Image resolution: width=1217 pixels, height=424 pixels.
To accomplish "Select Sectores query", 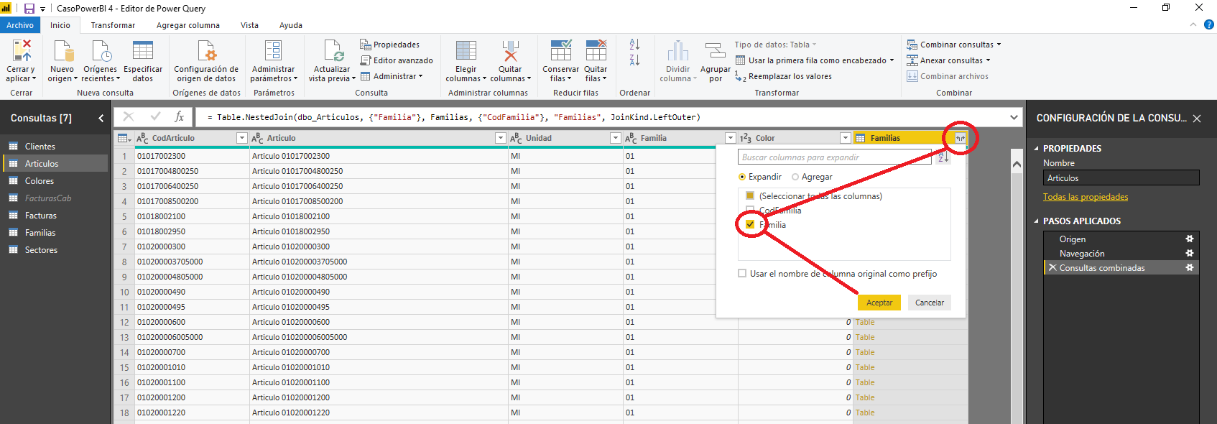I will click(54, 250).
